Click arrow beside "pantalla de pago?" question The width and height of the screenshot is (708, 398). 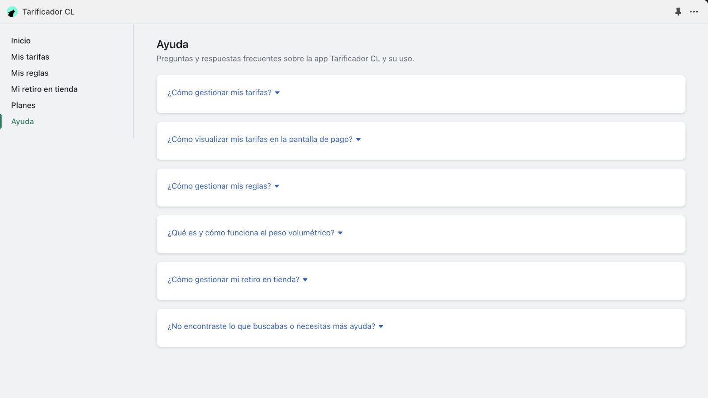(358, 140)
